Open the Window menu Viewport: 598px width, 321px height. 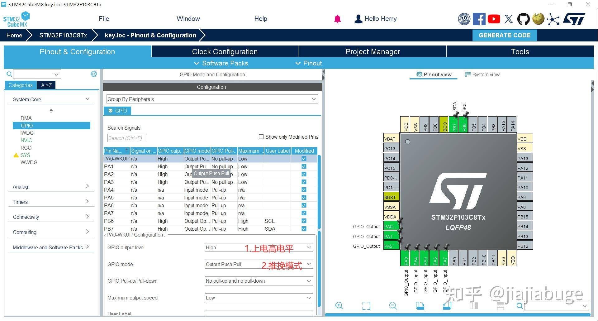(188, 19)
